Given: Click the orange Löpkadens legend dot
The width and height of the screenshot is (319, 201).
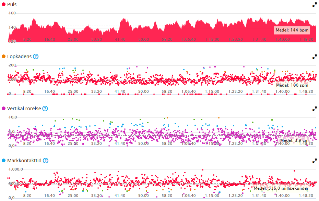Looking at the screenshot, I should (3, 56).
